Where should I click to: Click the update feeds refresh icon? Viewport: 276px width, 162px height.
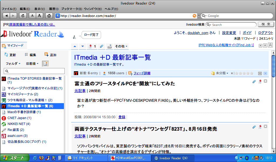[x=6, y=55]
